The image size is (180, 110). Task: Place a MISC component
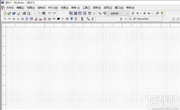pyautogui.click(x=54, y=19)
